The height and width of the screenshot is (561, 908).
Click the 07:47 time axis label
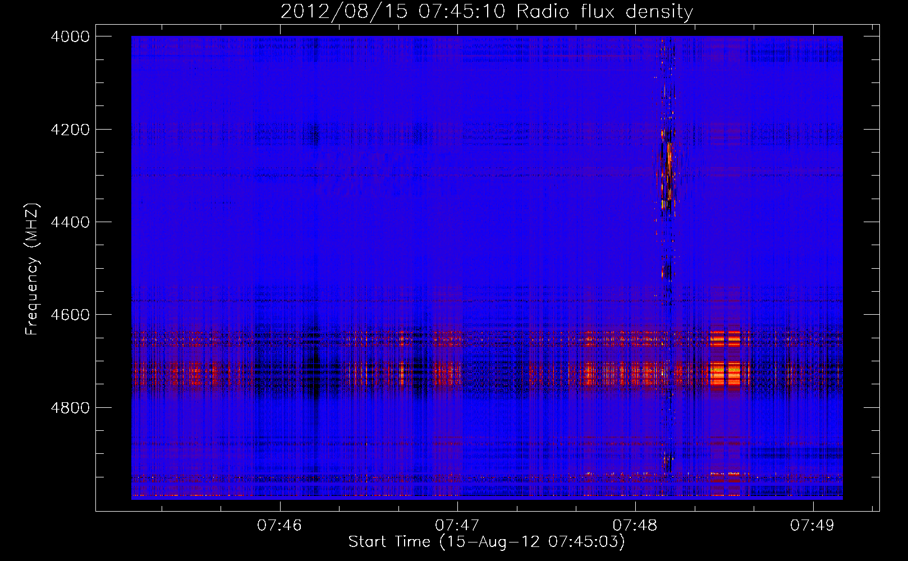pos(457,526)
